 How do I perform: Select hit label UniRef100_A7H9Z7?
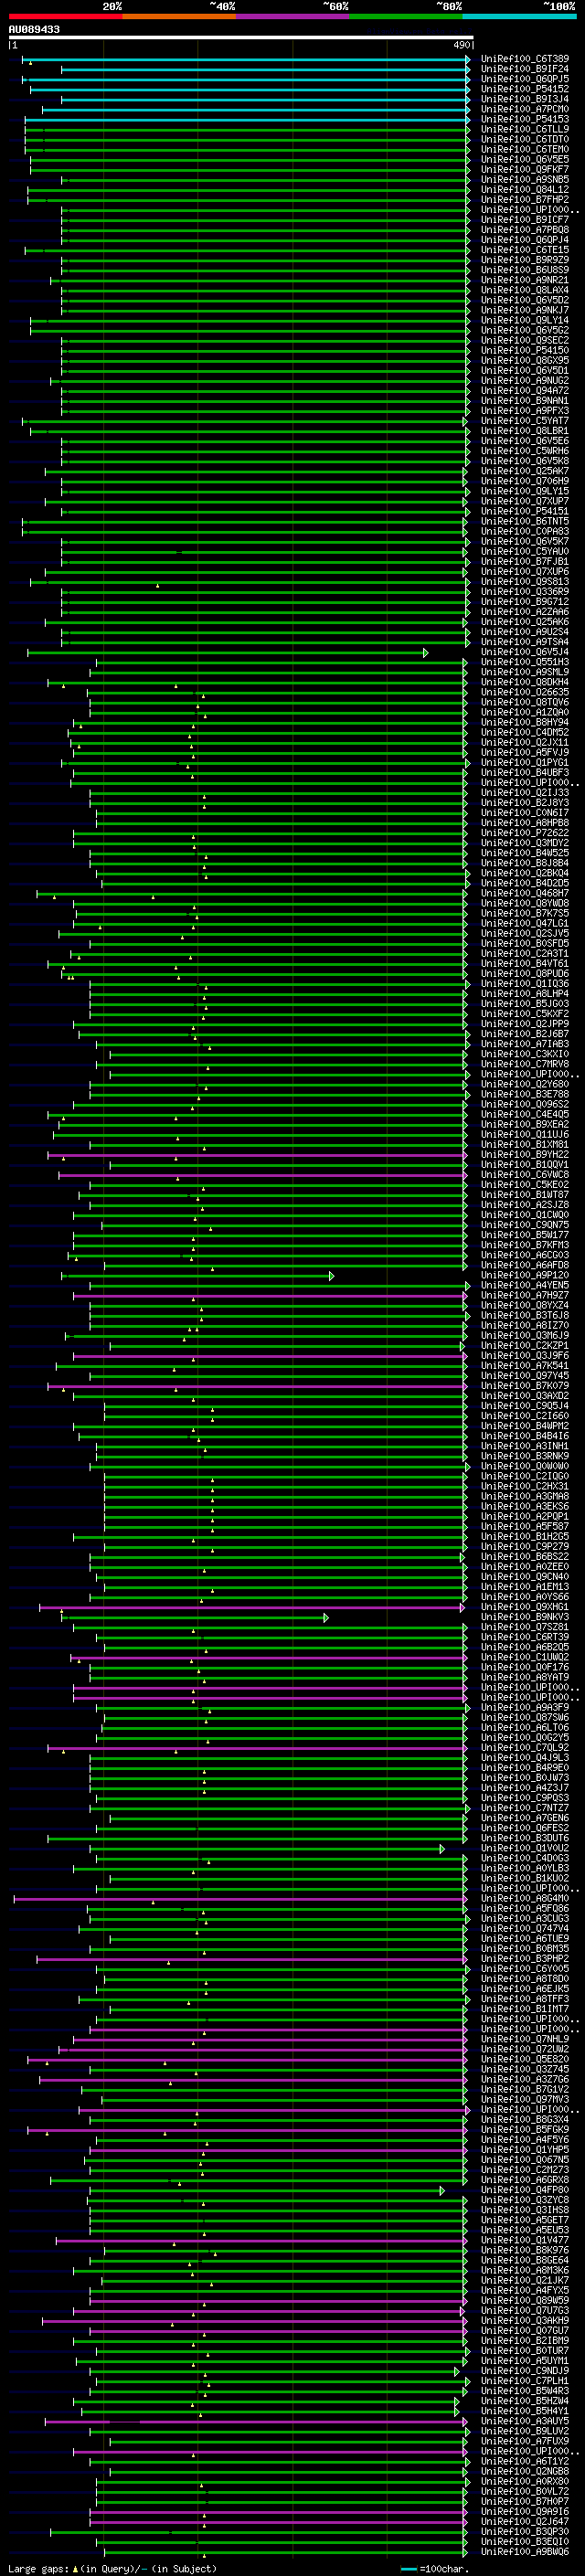click(525, 1295)
